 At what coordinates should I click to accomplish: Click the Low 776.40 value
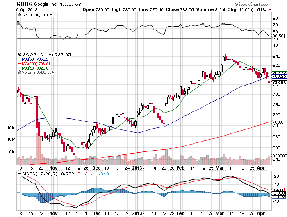coord(151,9)
